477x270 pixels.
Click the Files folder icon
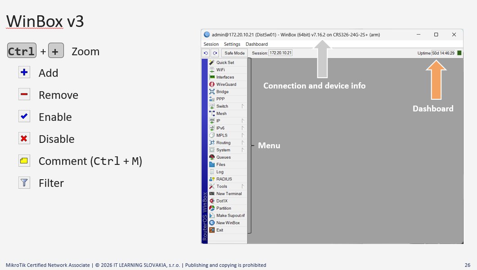point(212,164)
